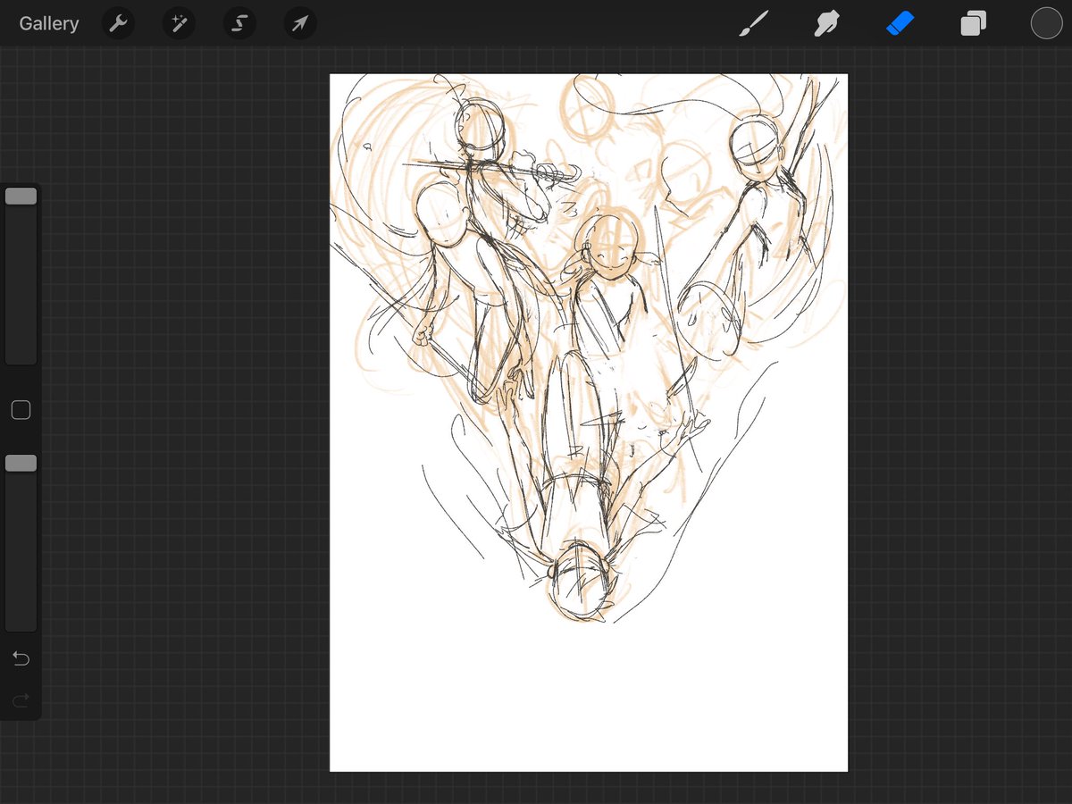The image size is (1072, 804).
Task: Redo the undone stroke
Action: point(21,699)
